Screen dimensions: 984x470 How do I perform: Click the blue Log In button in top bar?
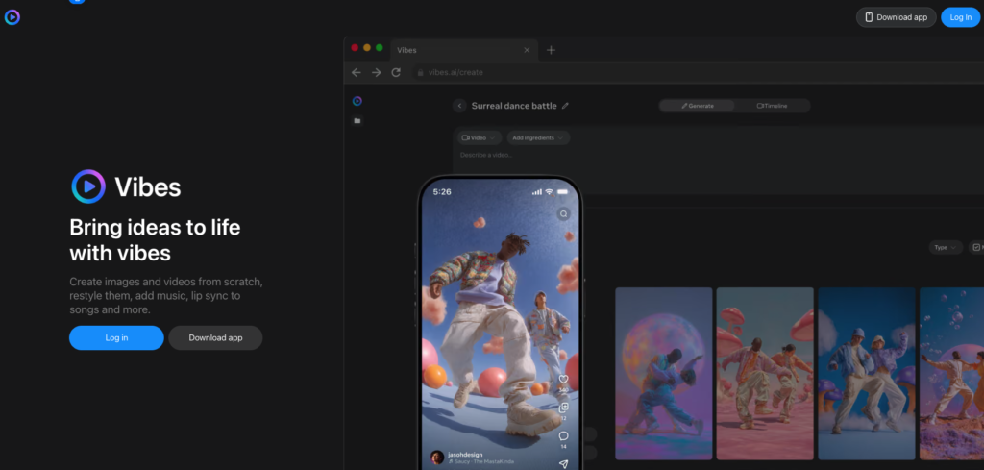point(960,17)
